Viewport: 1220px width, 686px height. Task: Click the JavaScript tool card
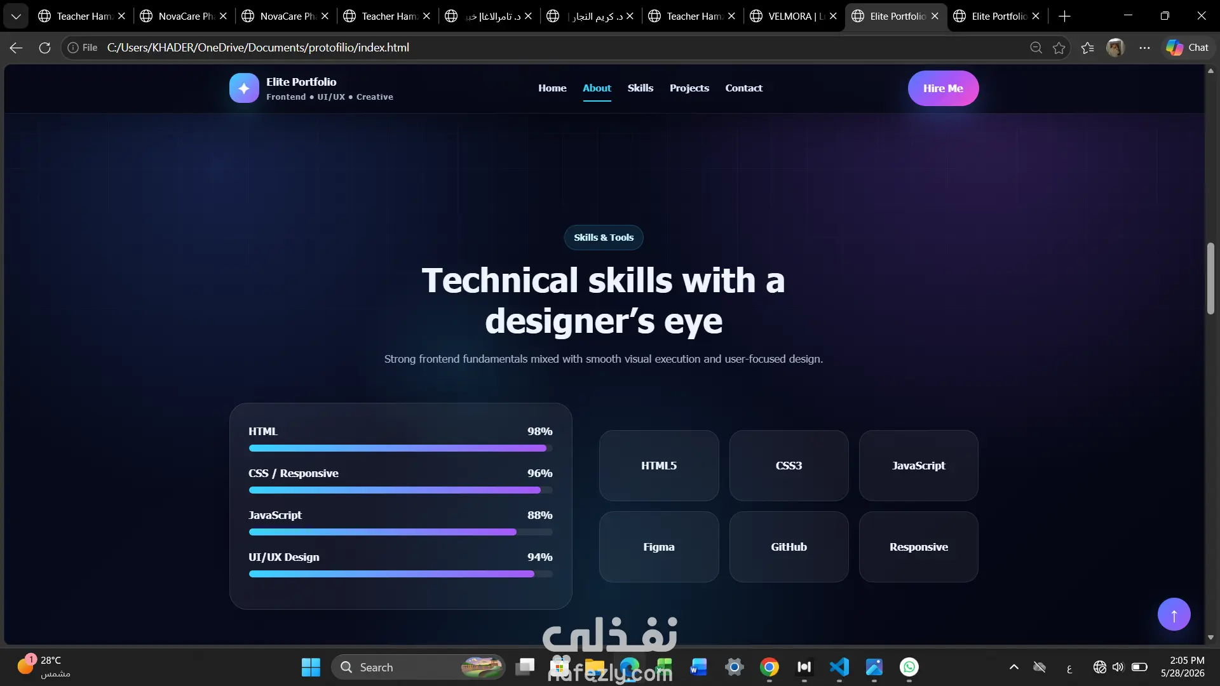click(x=918, y=466)
